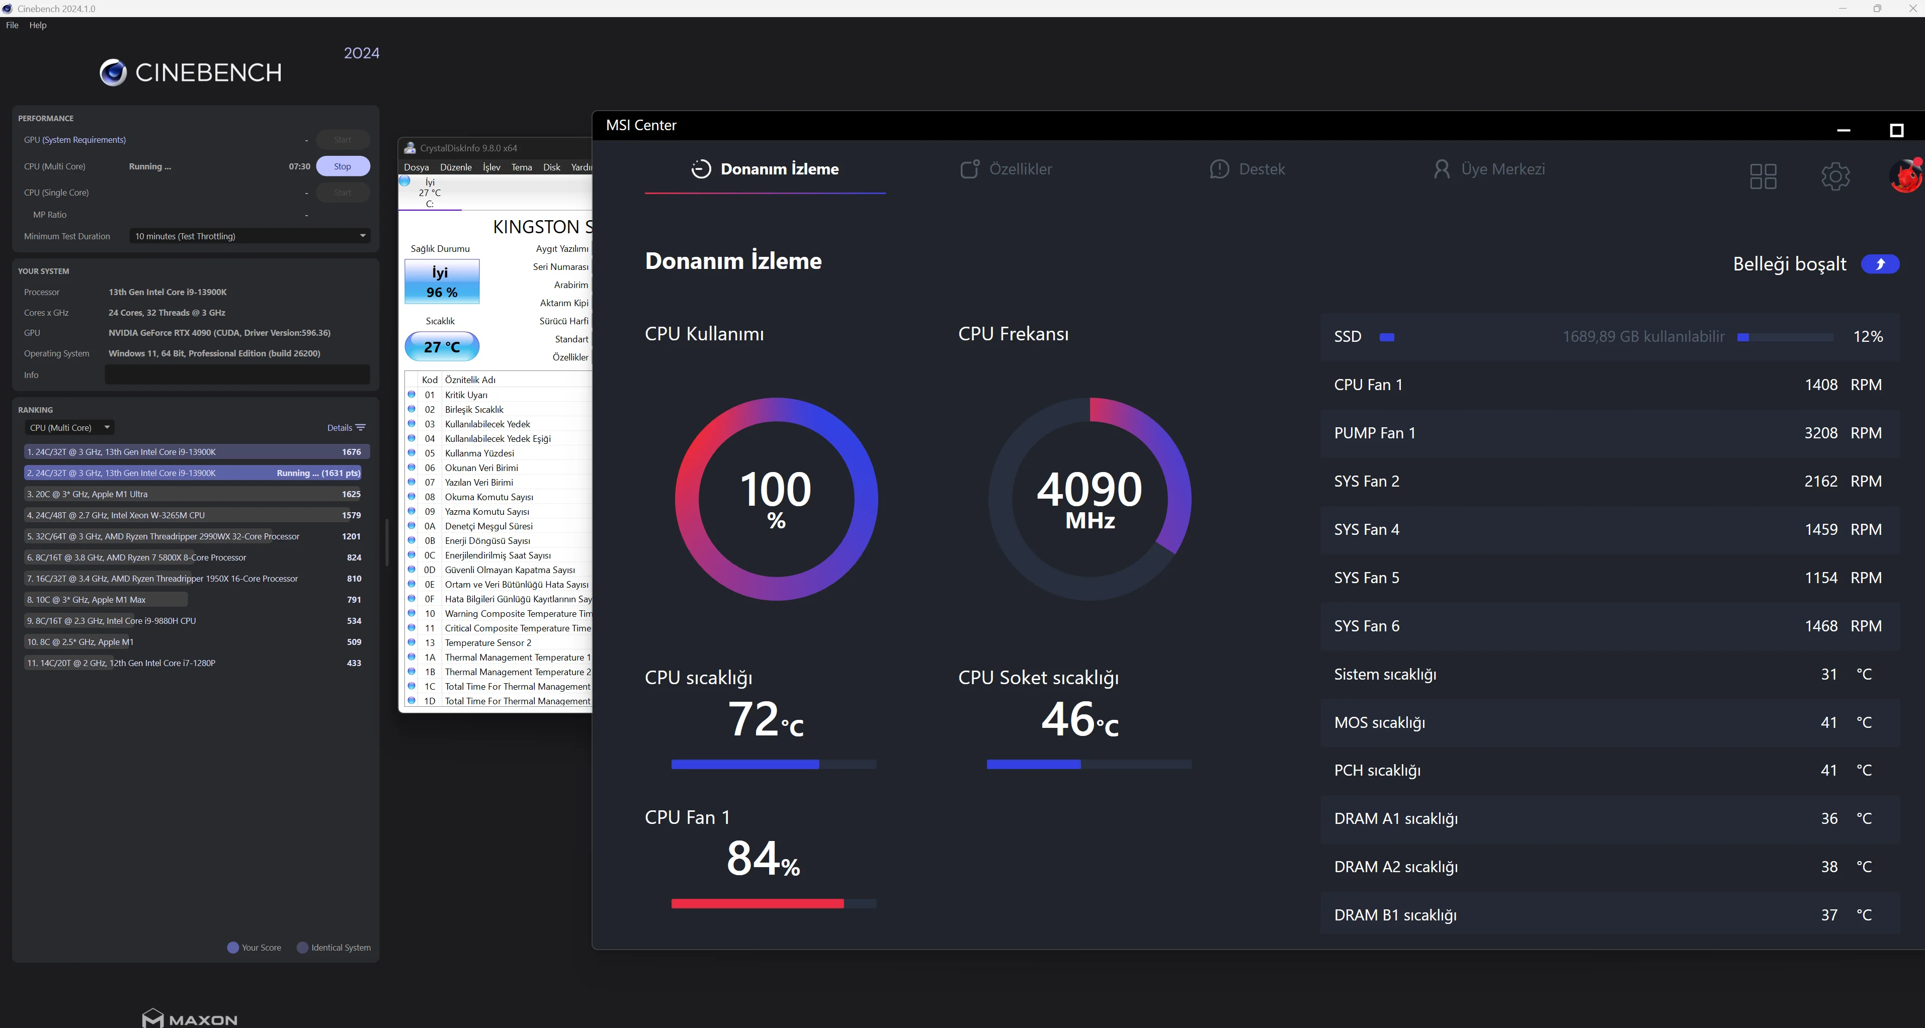The height and width of the screenshot is (1028, 1925).
Task: Click the Cinebench ranking list scrollbar
Action: [386, 542]
